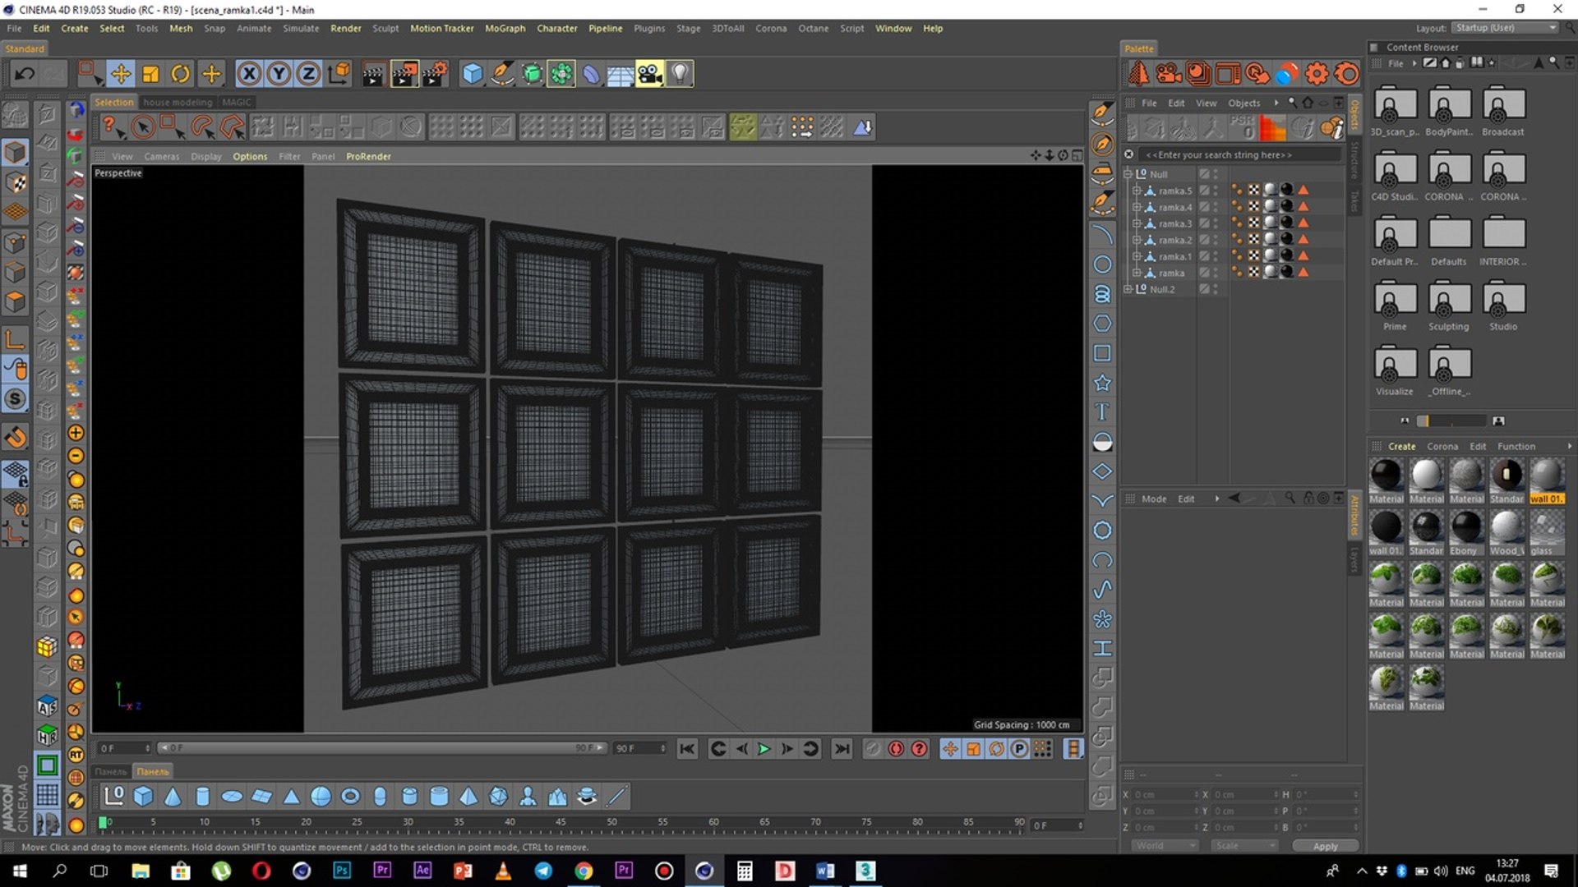Viewport: 1578px width, 887px height.
Task: Switch the coordinate system icon
Action: click(x=339, y=74)
